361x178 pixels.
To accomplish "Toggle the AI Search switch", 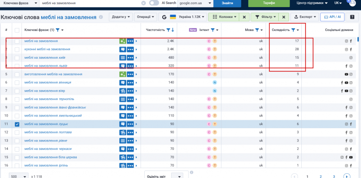I will pos(154,3).
